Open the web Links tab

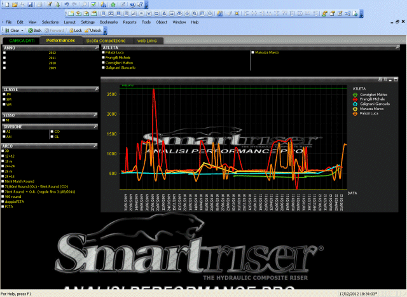click(147, 41)
